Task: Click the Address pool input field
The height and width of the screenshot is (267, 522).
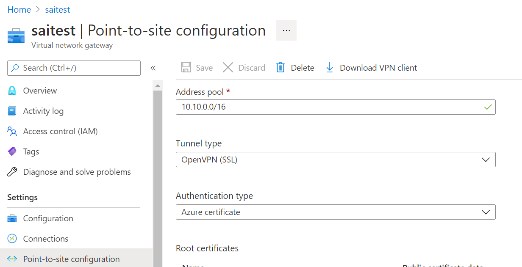Action: (x=336, y=107)
